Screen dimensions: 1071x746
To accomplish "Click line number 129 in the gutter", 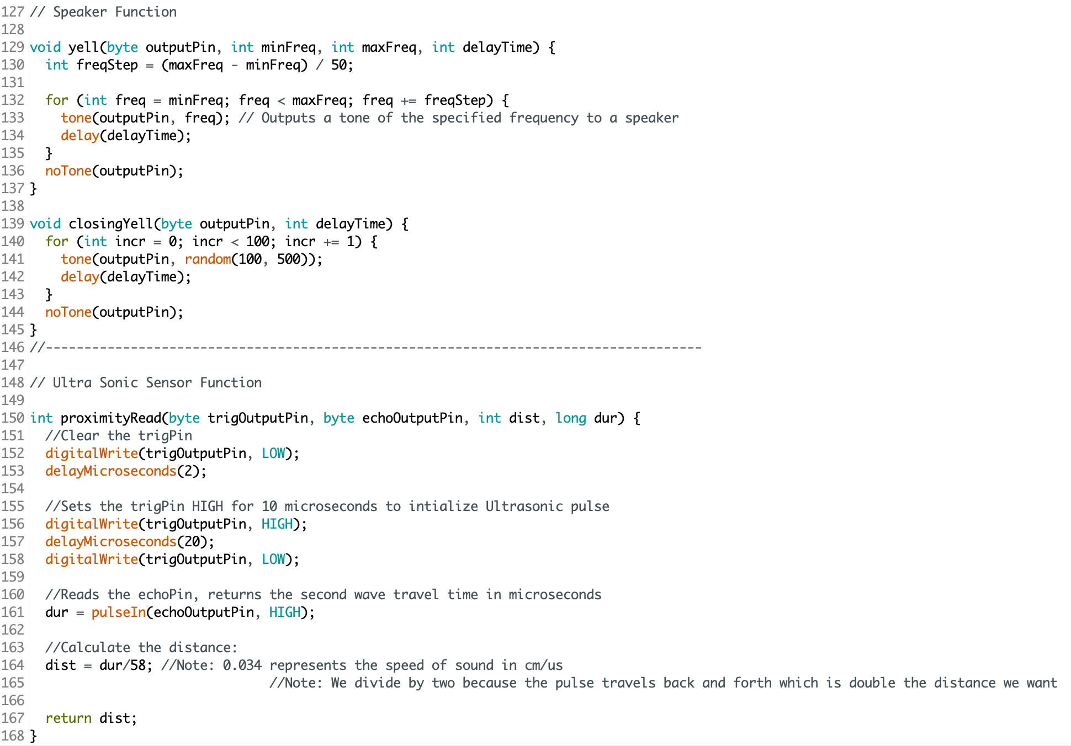I will [12, 47].
